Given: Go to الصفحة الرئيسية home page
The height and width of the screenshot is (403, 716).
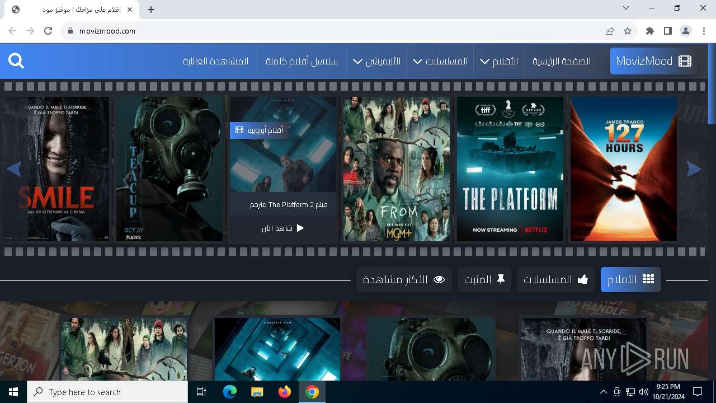Looking at the screenshot, I should click(561, 61).
